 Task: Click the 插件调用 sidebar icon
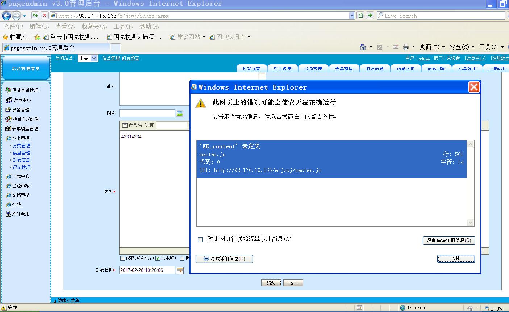(8, 214)
